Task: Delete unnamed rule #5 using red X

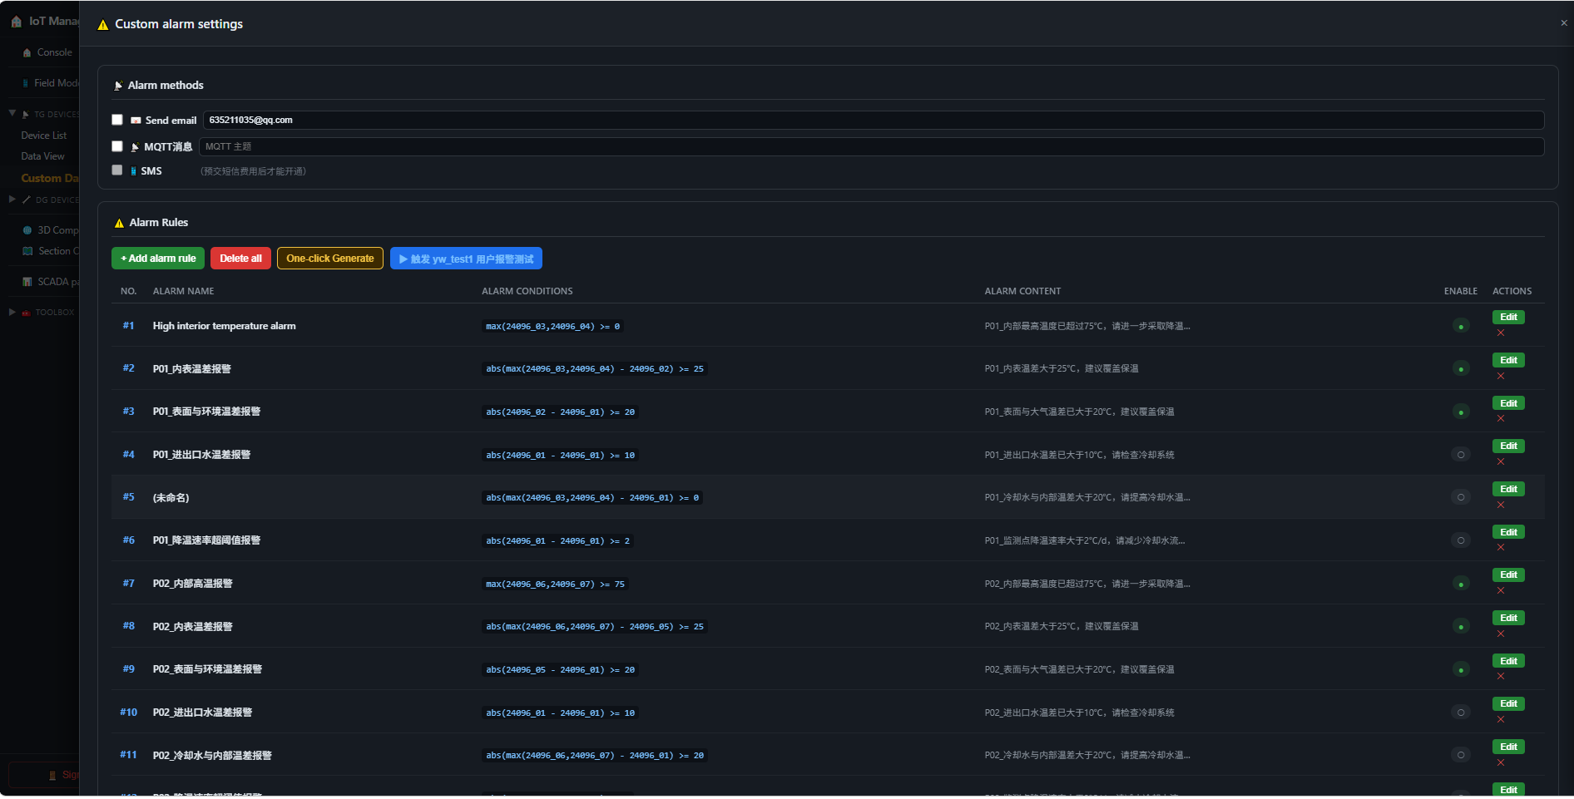Action: 1501,506
